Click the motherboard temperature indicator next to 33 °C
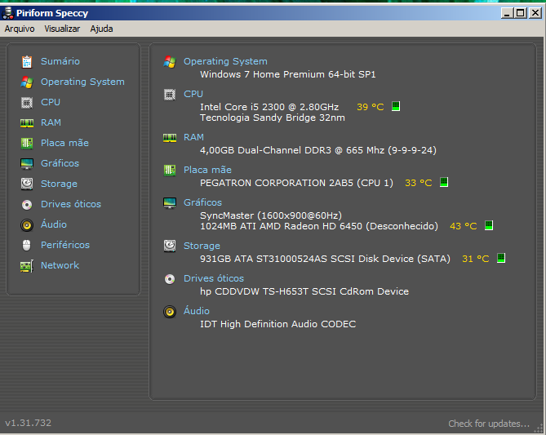Image resolution: width=546 pixels, height=435 pixels. click(444, 182)
